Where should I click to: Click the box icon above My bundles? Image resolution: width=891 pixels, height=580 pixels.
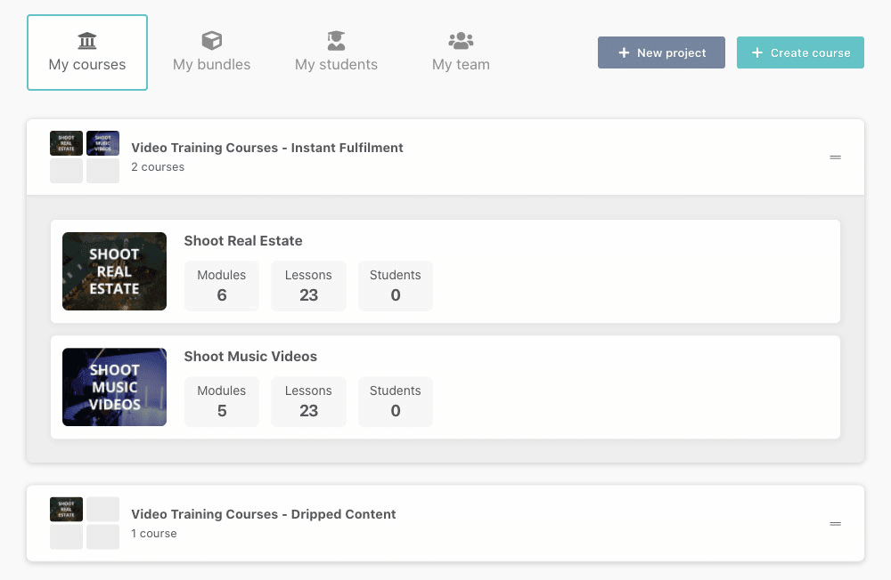211,41
